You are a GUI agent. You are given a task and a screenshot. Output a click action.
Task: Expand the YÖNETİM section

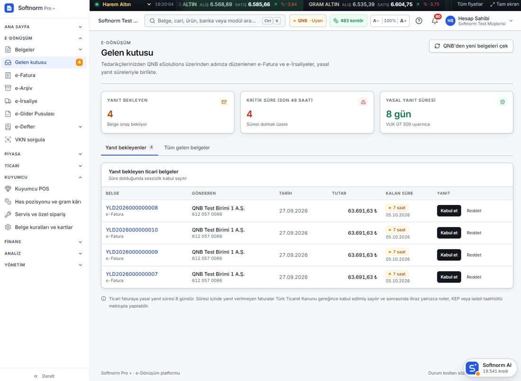click(43, 265)
